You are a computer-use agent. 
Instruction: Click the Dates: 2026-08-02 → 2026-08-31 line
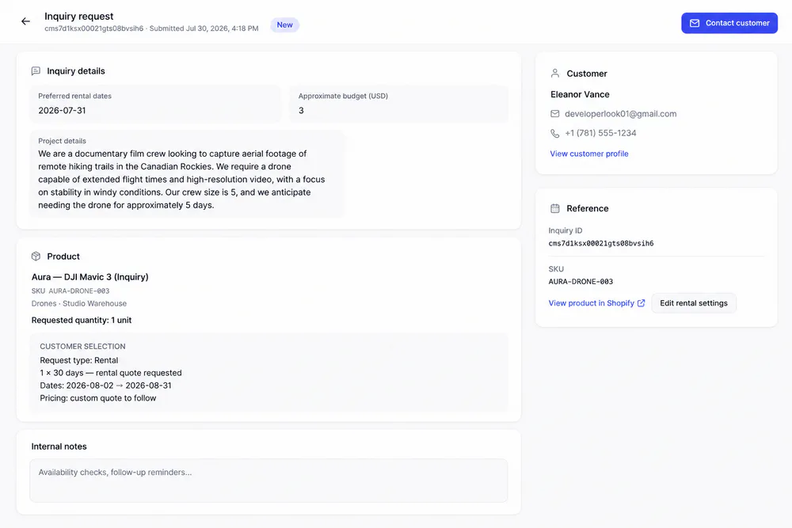point(105,386)
